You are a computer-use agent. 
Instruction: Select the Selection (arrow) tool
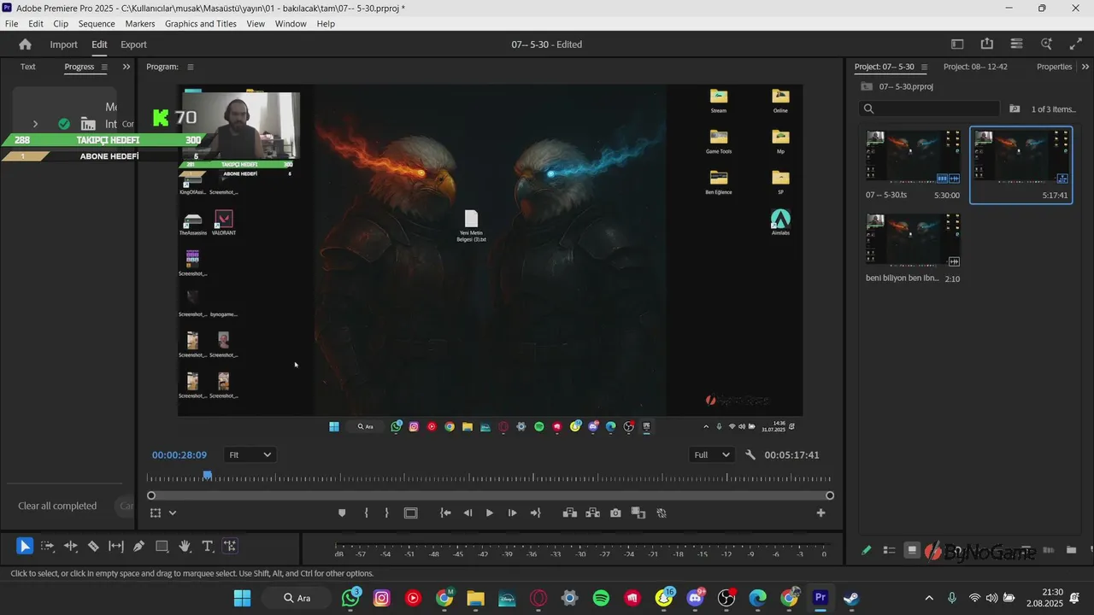tap(25, 547)
